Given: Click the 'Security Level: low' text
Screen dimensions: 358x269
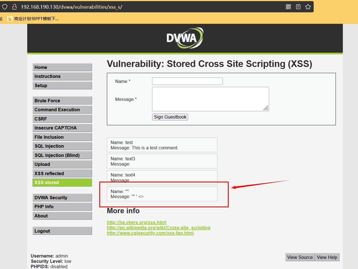Looking at the screenshot, I should pos(51,261).
